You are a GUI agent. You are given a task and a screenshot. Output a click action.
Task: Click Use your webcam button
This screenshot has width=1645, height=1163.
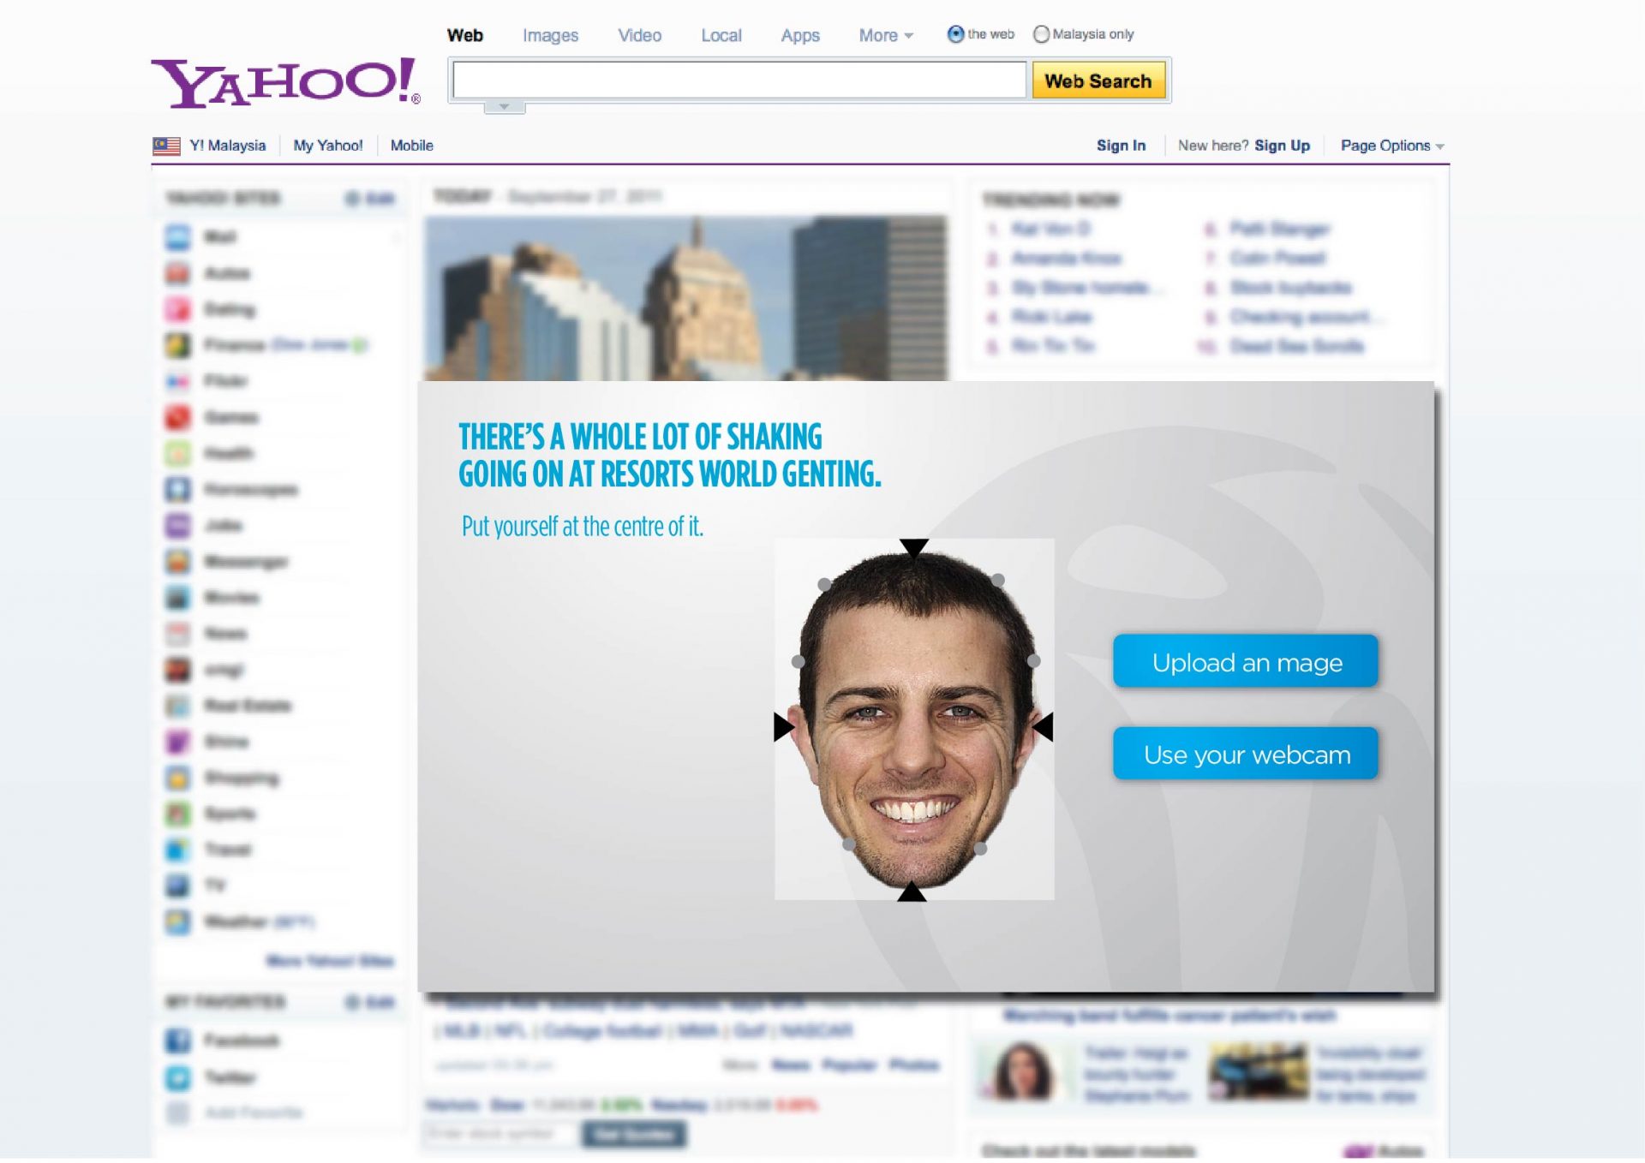pos(1245,754)
